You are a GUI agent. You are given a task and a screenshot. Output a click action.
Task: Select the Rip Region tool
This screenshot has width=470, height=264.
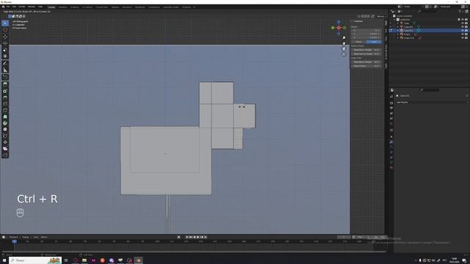[x=5, y=155]
